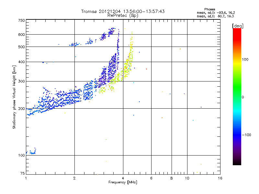This screenshot has height=194, width=259.
Task: Click the "8" x-axis tick label
Action: coord(172,178)
